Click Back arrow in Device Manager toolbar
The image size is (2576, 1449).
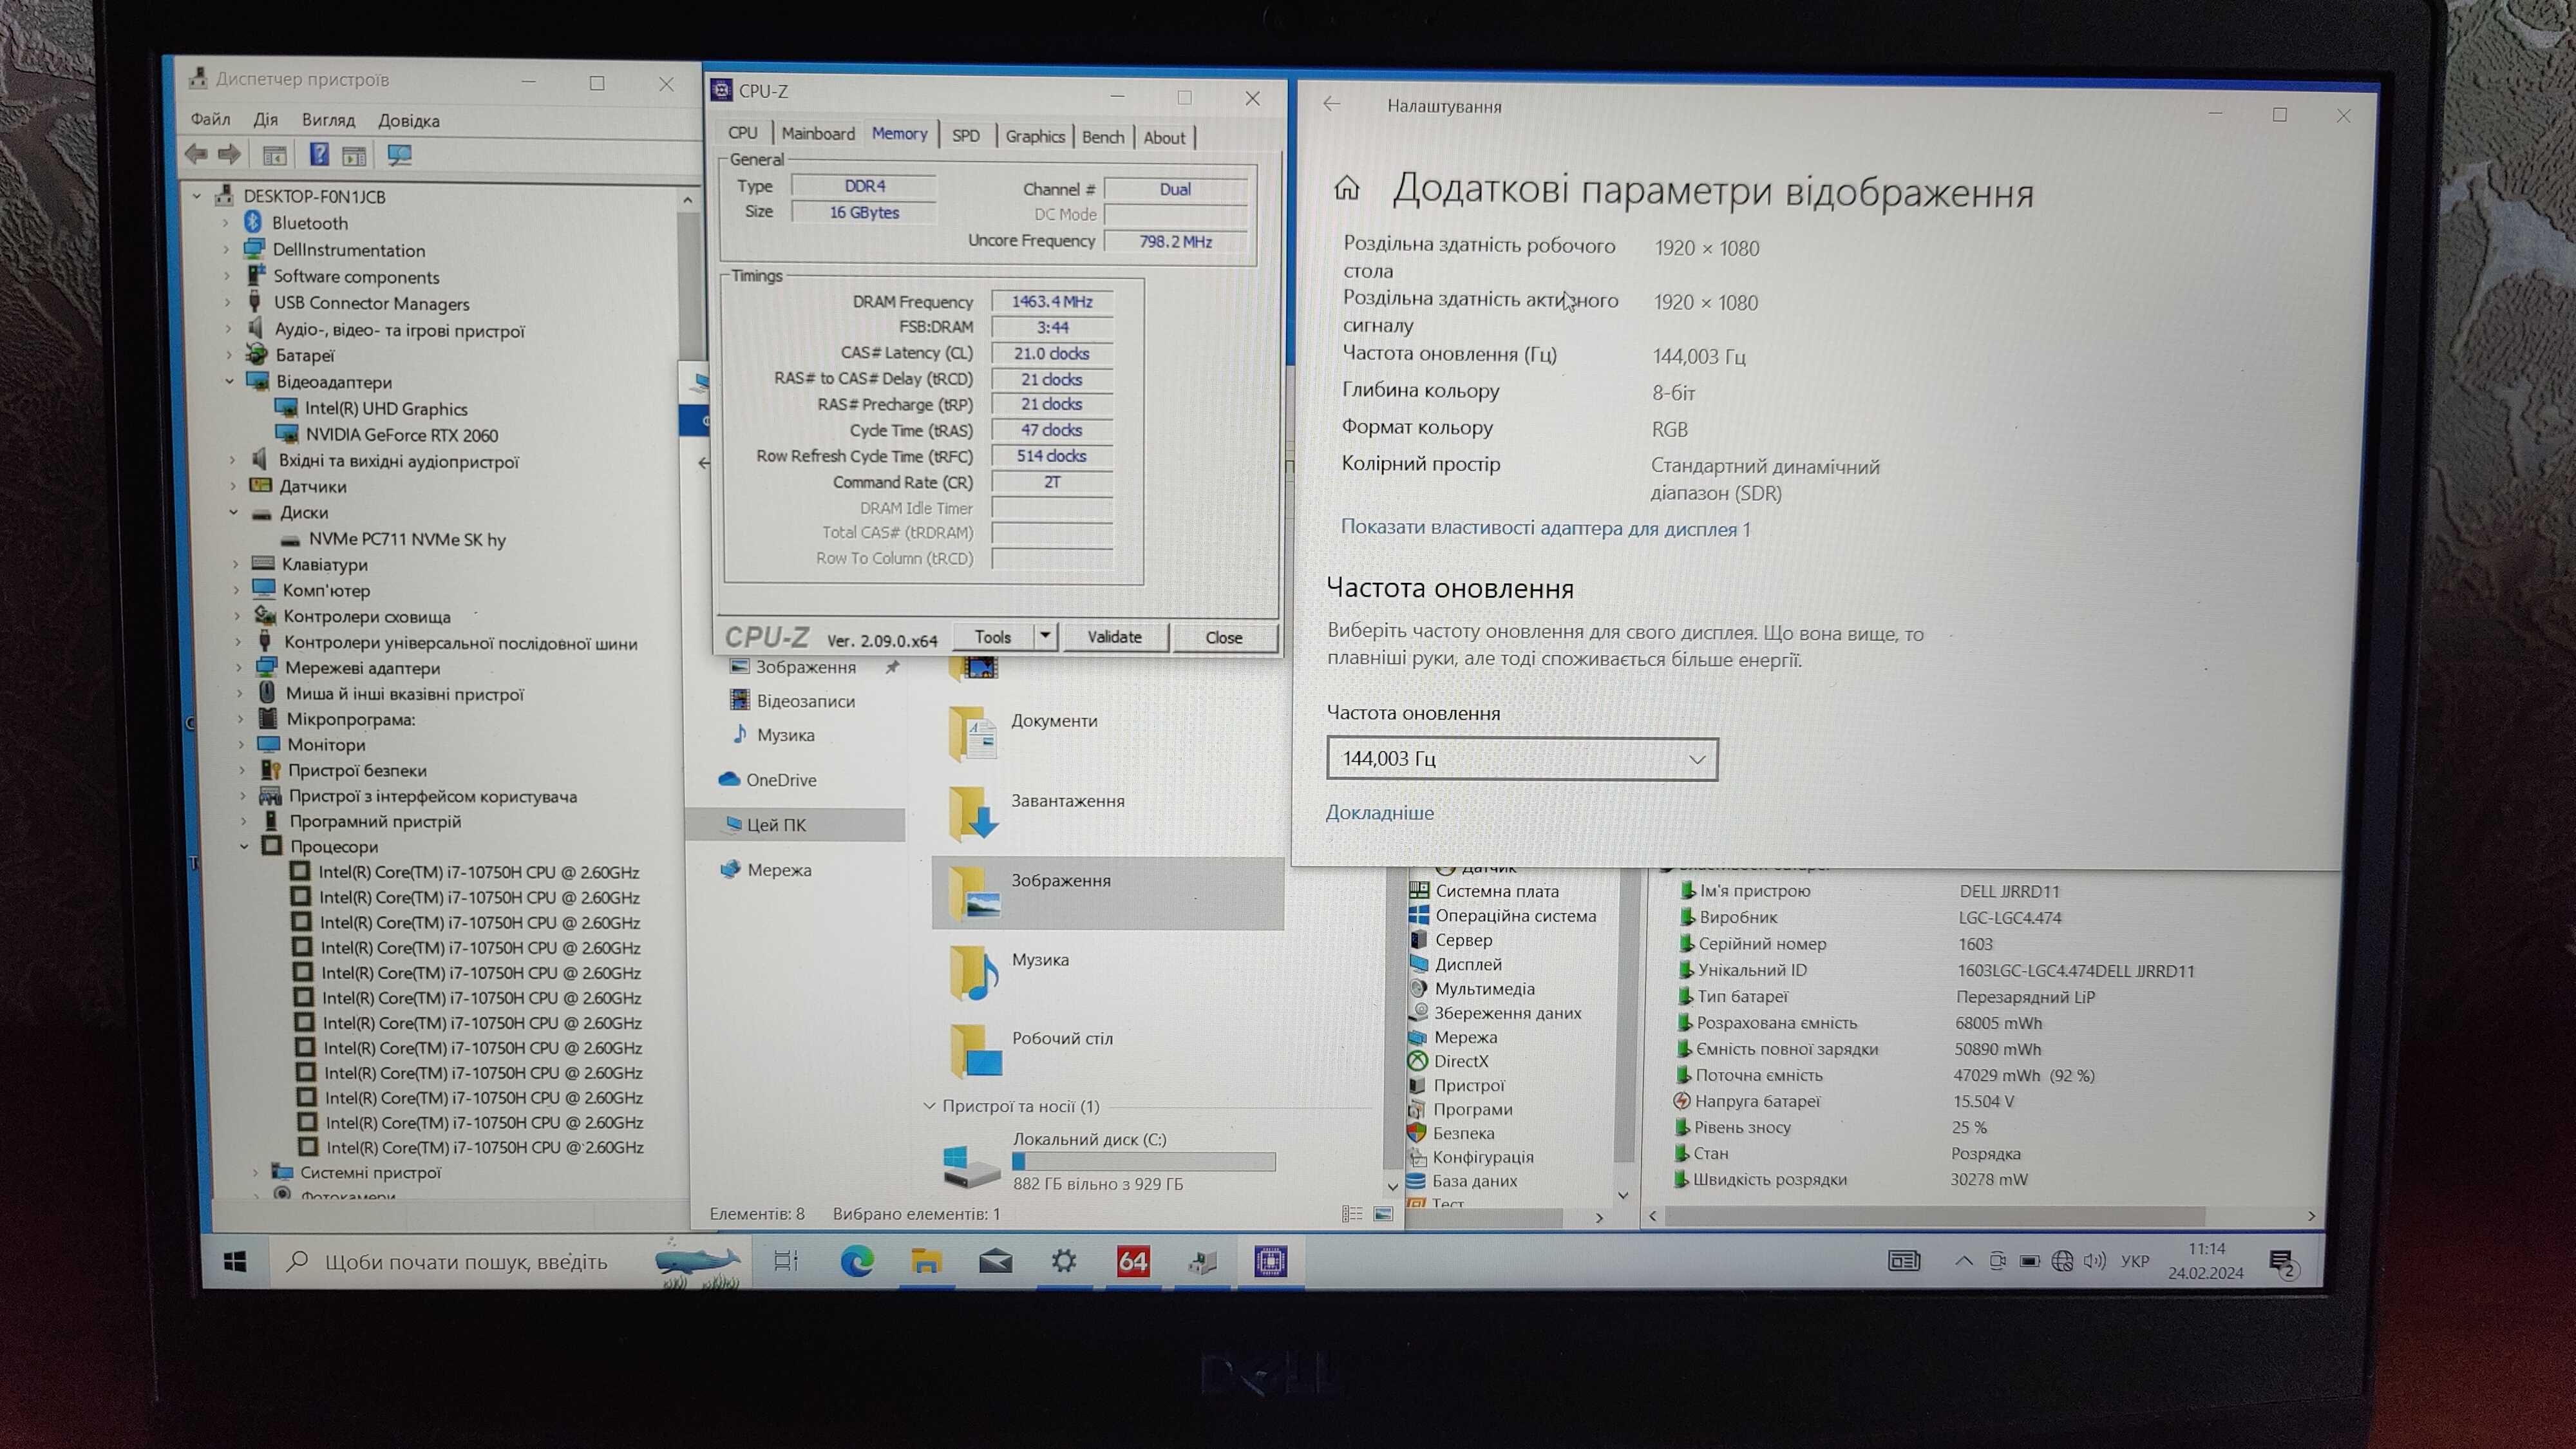[196, 154]
